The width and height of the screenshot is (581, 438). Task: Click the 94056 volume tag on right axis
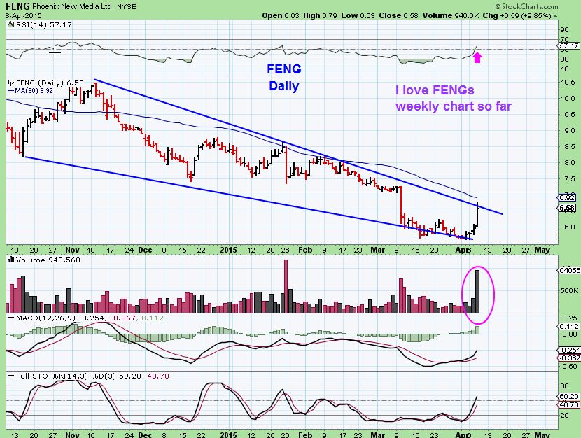click(569, 270)
